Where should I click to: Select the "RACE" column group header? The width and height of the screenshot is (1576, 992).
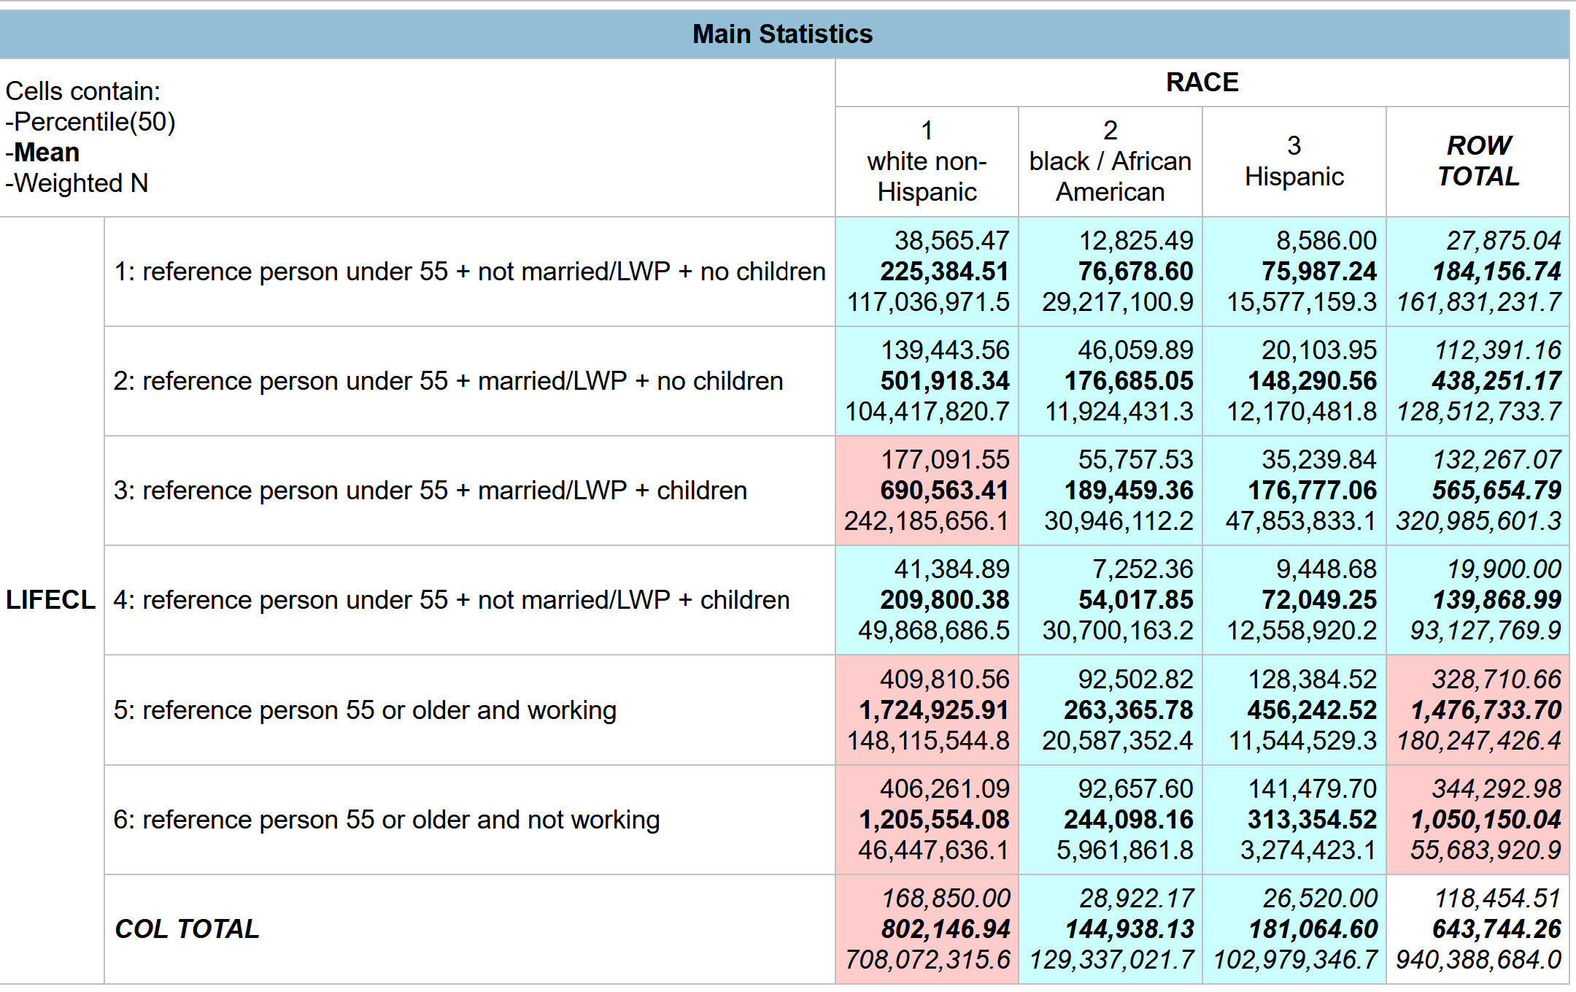pos(1202,82)
